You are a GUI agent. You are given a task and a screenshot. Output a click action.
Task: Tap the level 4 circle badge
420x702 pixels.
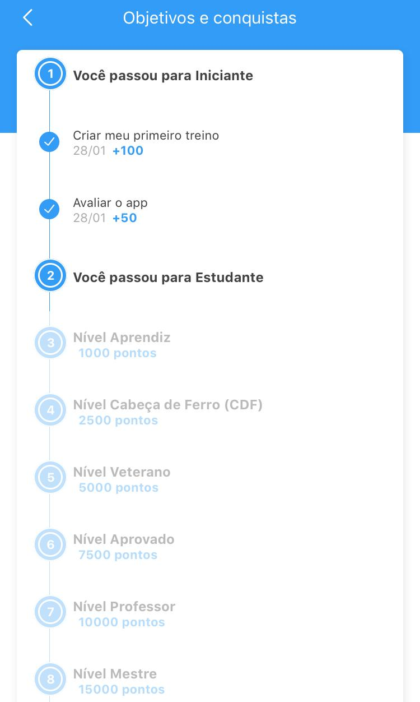pyautogui.click(x=50, y=410)
